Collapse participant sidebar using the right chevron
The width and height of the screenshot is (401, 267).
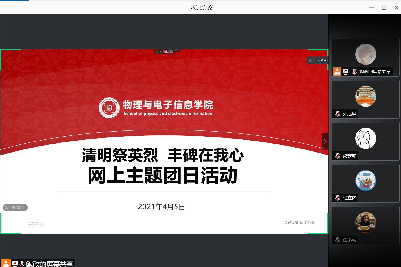(325, 141)
